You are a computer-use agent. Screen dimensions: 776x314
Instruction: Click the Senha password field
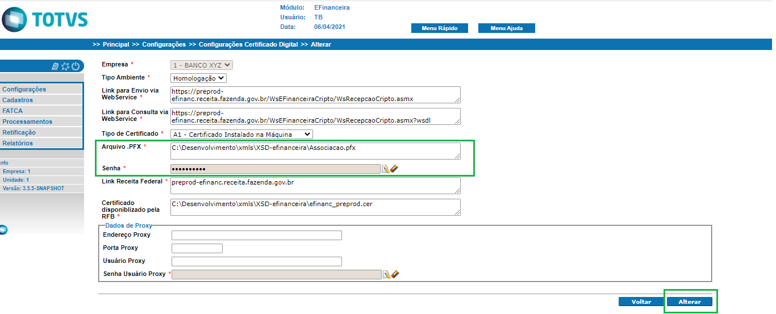pos(276,169)
